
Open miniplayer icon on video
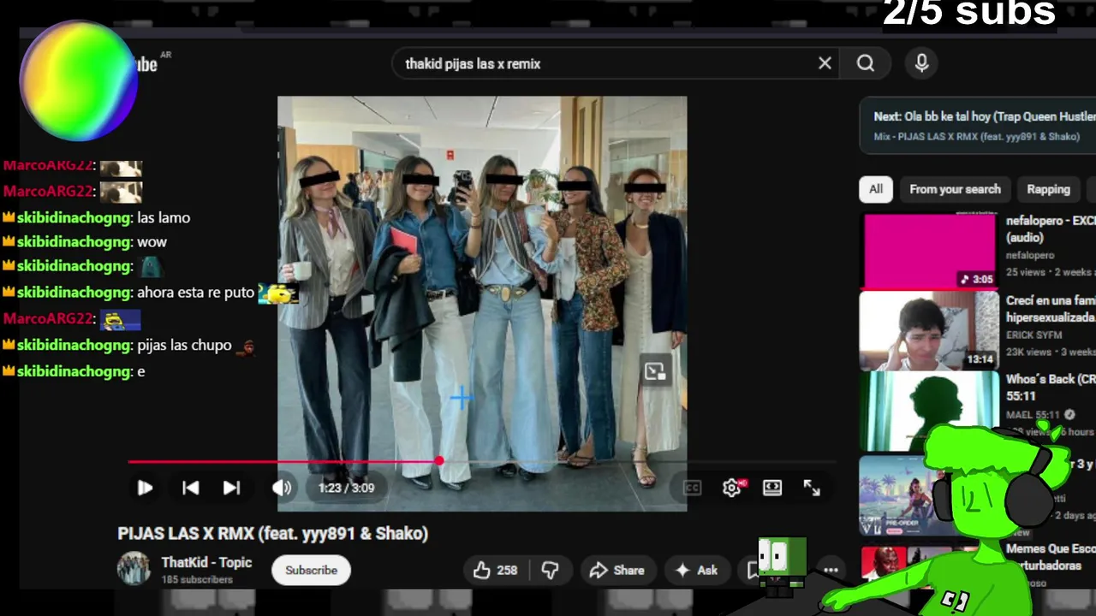click(655, 371)
